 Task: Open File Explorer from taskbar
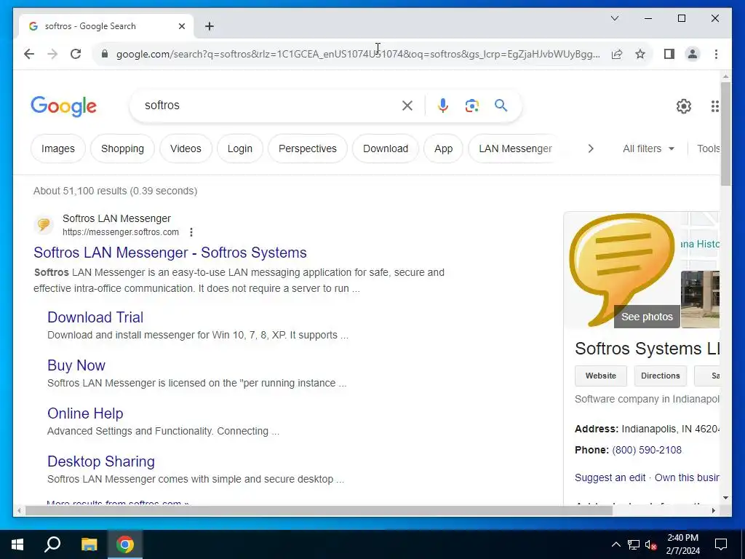[x=89, y=544]
